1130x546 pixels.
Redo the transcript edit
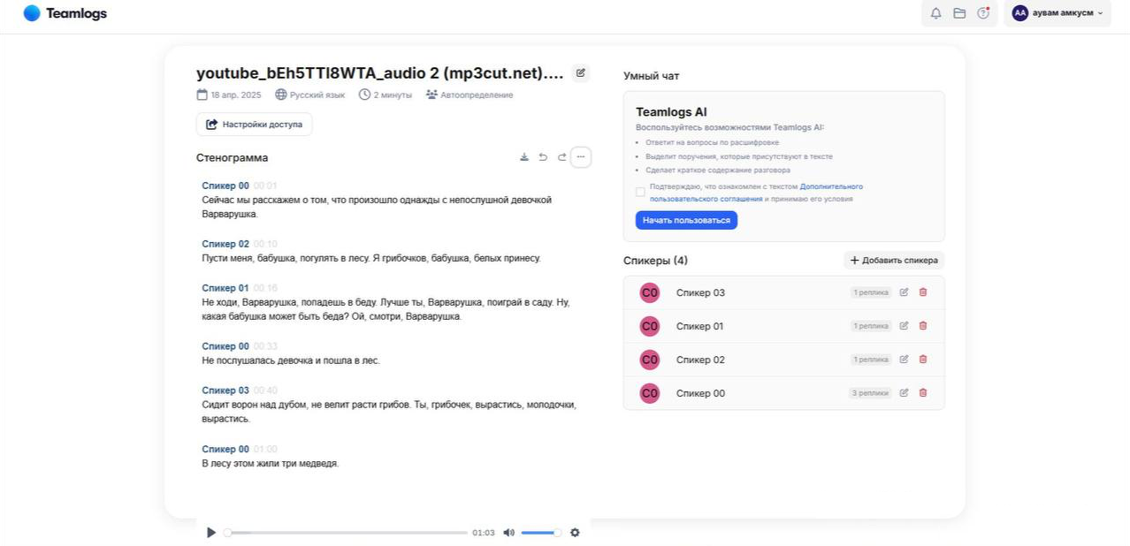pyautogui.click(x=561, y=157)
